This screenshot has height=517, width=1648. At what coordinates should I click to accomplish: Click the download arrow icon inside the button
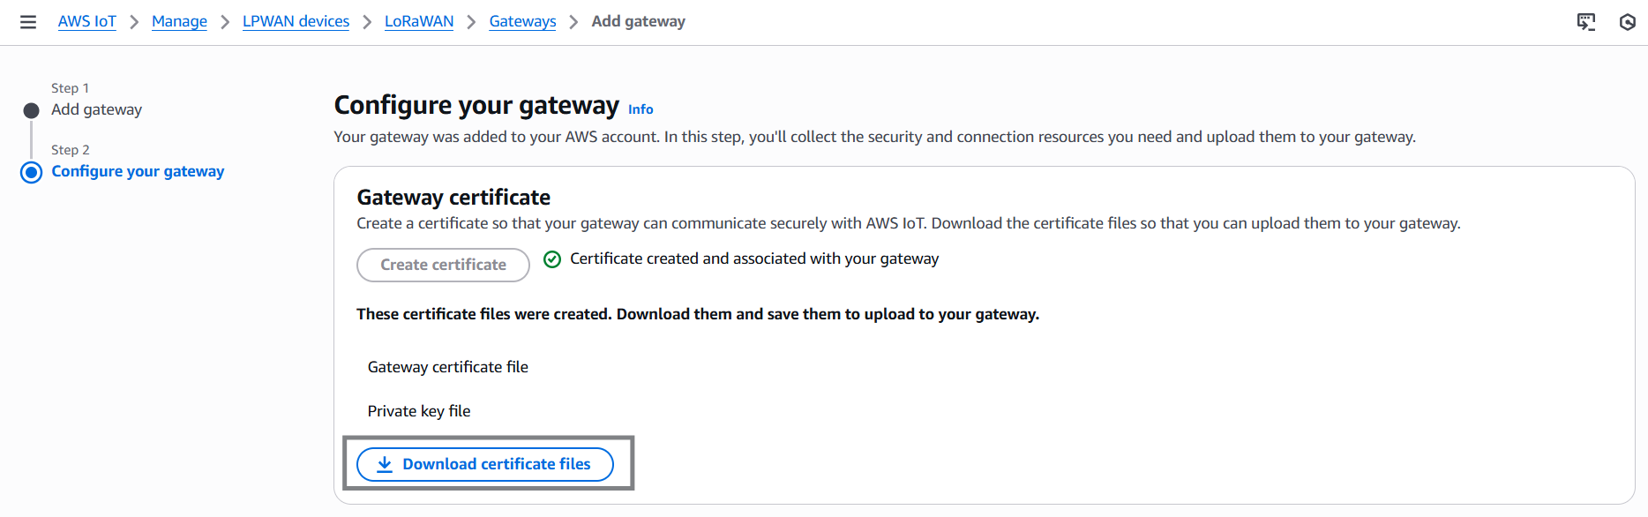[384, 463]
